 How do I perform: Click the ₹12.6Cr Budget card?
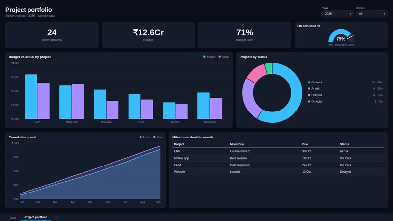[x=148, y=35]
